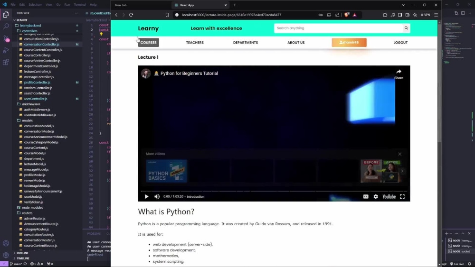Expand OUTLINE section
This screenshot has width=475, height=267.
[x=21, y=253]
